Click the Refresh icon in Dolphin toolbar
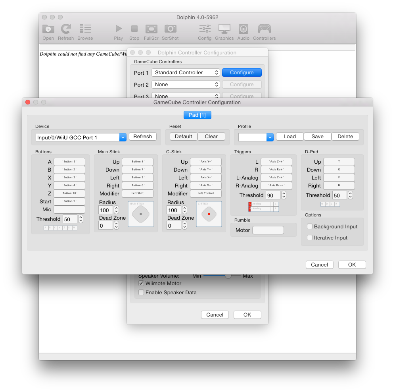395x392 pixels. [x=66, y=29]
